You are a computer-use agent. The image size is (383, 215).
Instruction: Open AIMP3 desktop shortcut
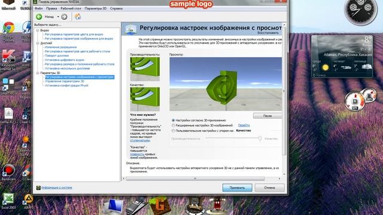click(28, 201)
